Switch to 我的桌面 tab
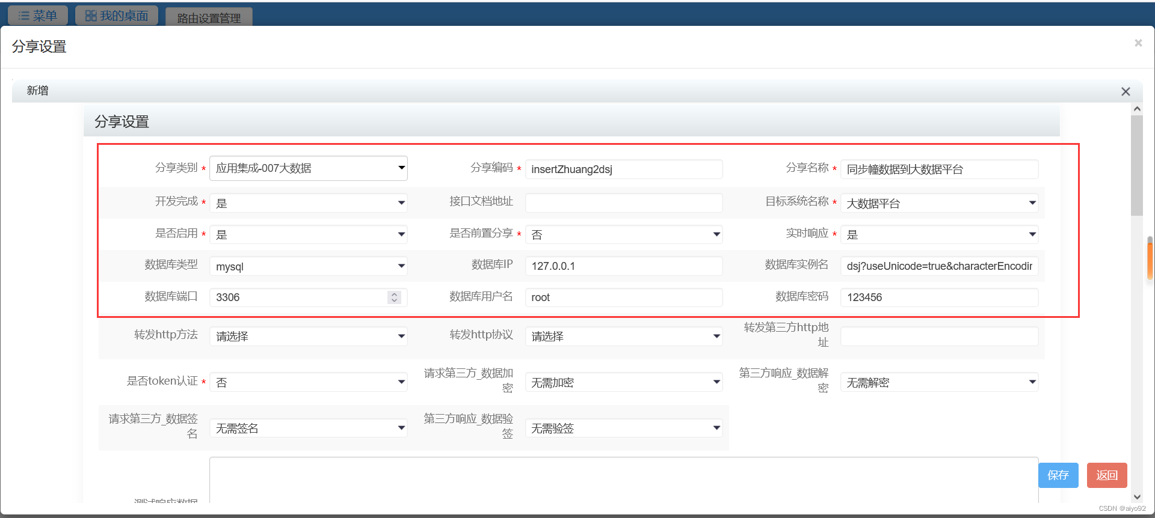 (x=117, y=16)
